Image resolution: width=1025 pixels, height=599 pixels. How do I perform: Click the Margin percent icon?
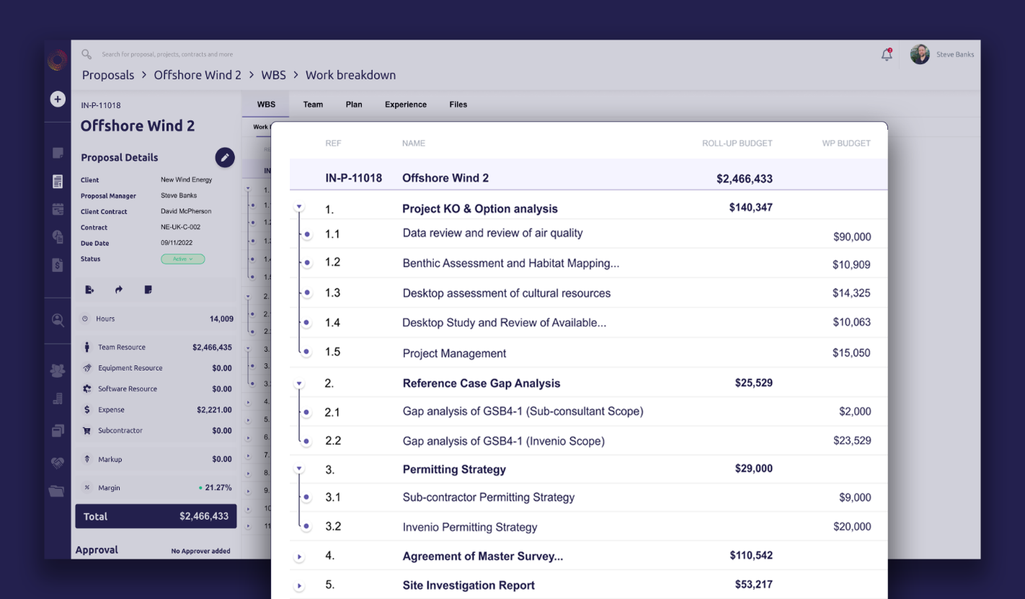click(87, 488)
